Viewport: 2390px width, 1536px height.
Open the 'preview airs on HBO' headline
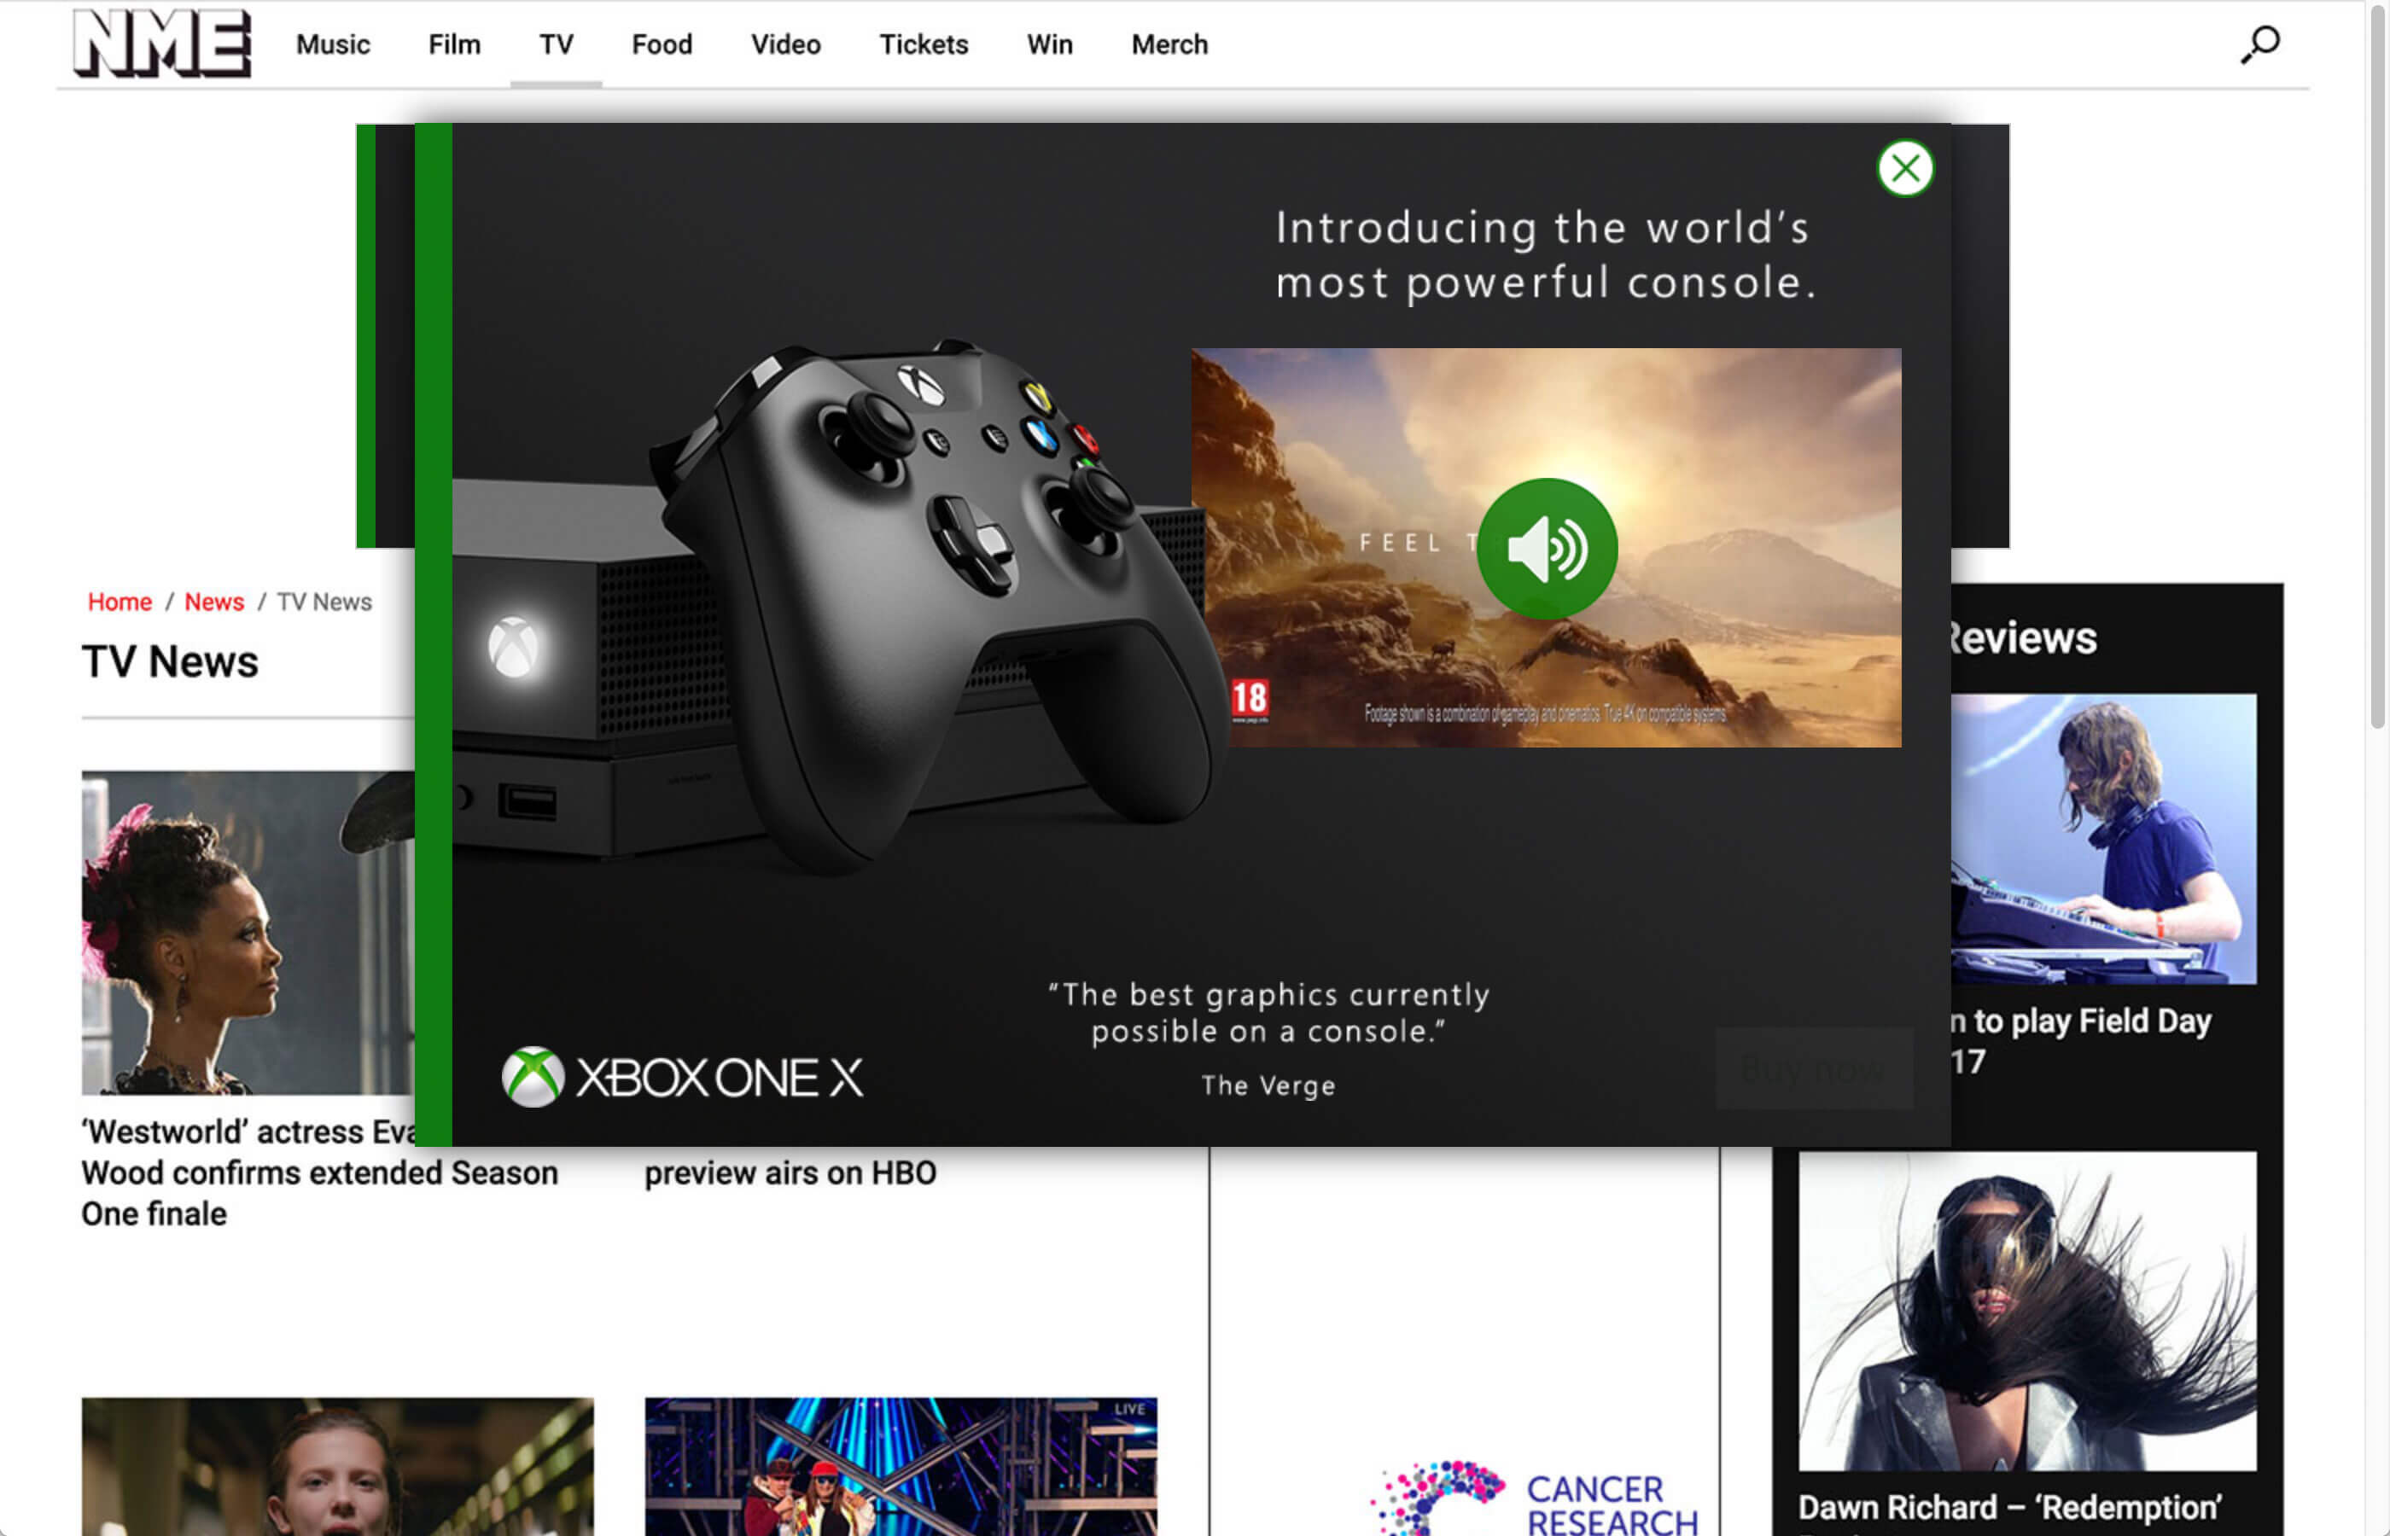click(791, 1173)
